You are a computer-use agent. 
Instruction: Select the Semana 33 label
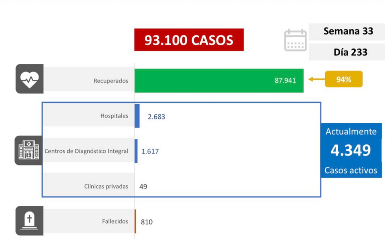point(348,31)
